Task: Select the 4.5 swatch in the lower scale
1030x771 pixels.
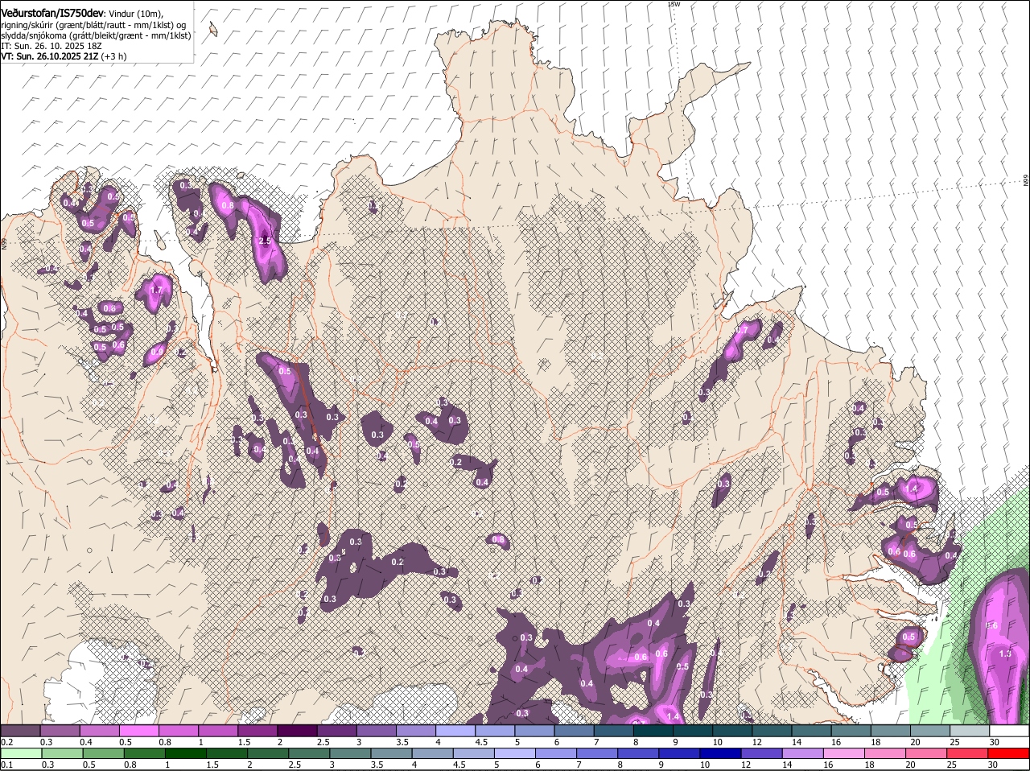Action: pos(474,753)
